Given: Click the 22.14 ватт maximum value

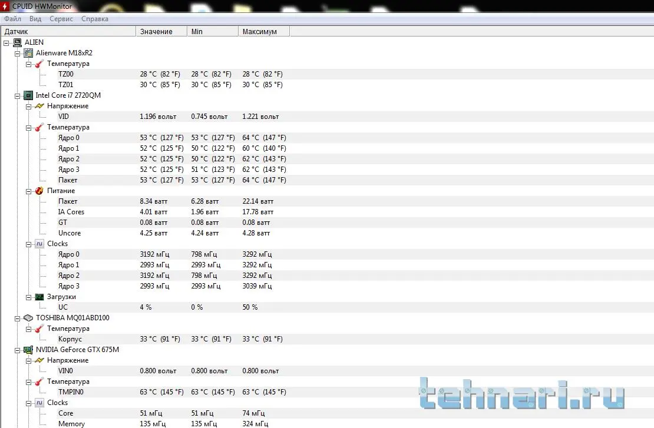Looking at the screenshot, I should click(x=257, y=201).
